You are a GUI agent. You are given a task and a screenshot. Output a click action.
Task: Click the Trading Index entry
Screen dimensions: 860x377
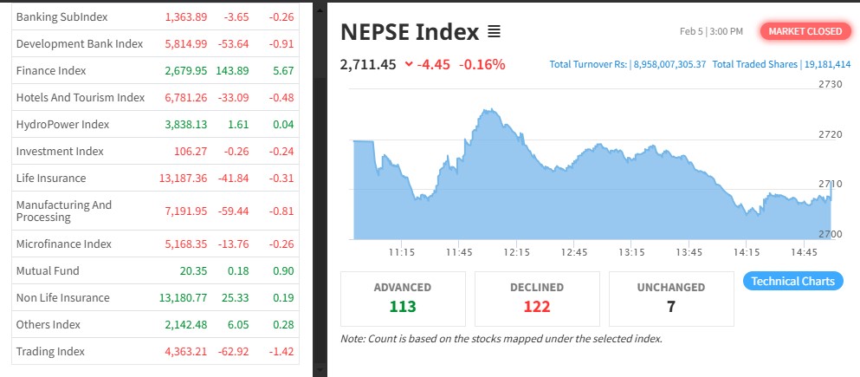point(50,352)
